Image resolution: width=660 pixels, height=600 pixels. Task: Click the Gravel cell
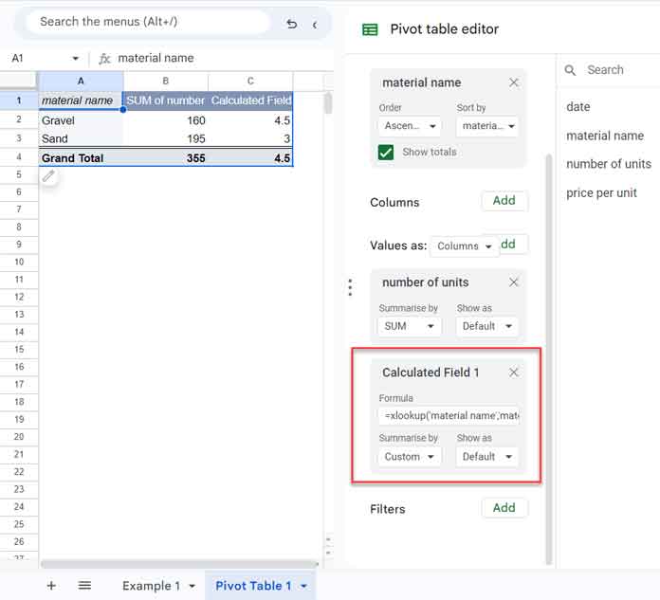coord(81,120)
